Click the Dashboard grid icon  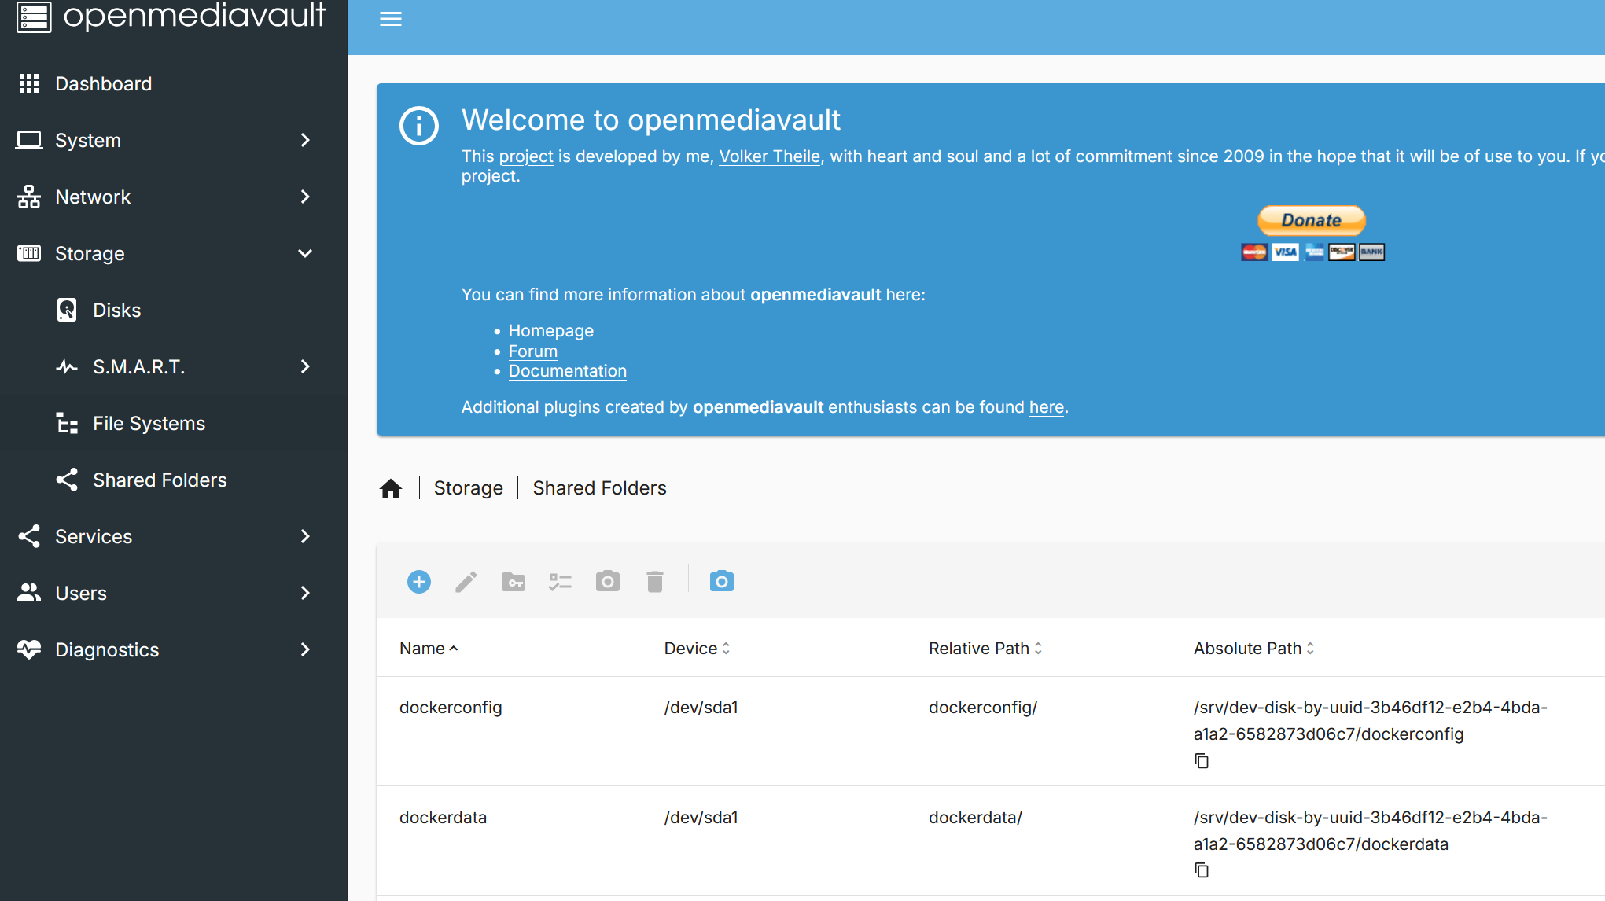click(x=29, y=83)
